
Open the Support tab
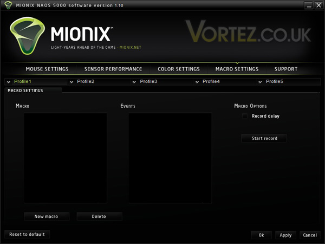coord(286,69)
